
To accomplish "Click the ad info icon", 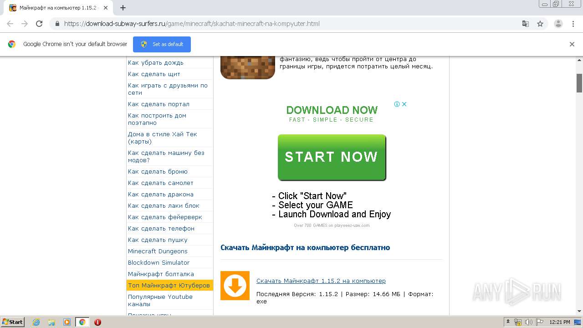I will click(x=397, y=104).
